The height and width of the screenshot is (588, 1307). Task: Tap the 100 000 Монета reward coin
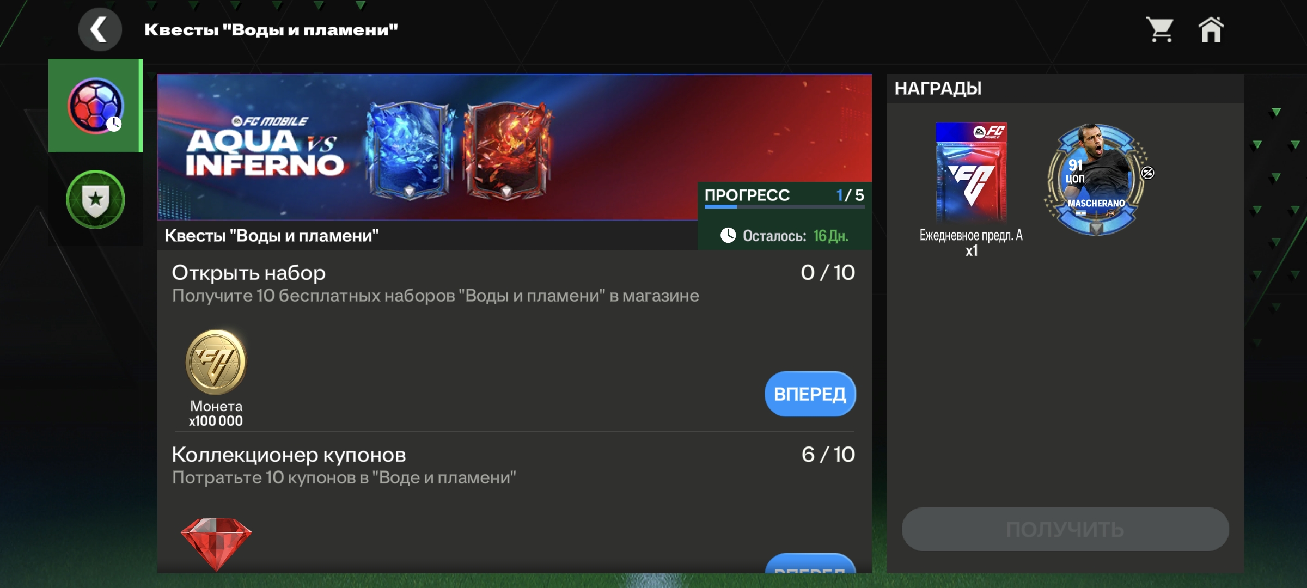[x=216, y=362]
